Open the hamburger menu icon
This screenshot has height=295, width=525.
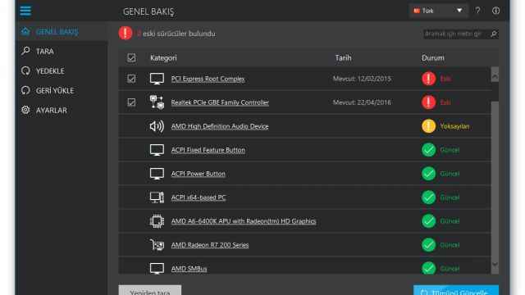25,11
